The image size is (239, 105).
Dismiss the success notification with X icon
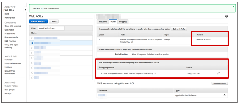click(x=234, y=6)
